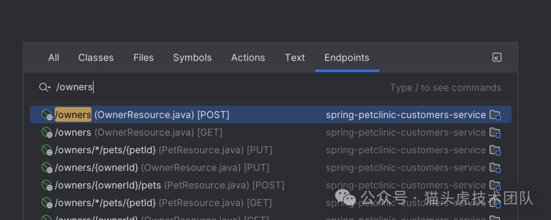Switch to the All tab
This screenshot has width=551, height=220.
tap(54, 58)
